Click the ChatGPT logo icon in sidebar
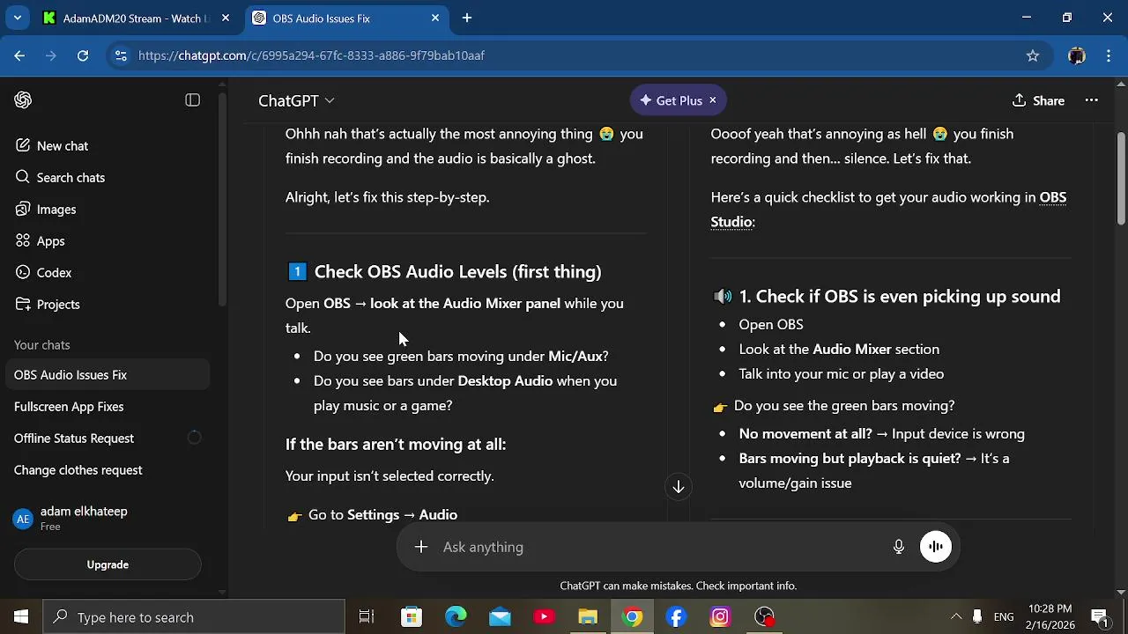The height and width of the screenshot is (634, 1128). click(x=23, y=100)
